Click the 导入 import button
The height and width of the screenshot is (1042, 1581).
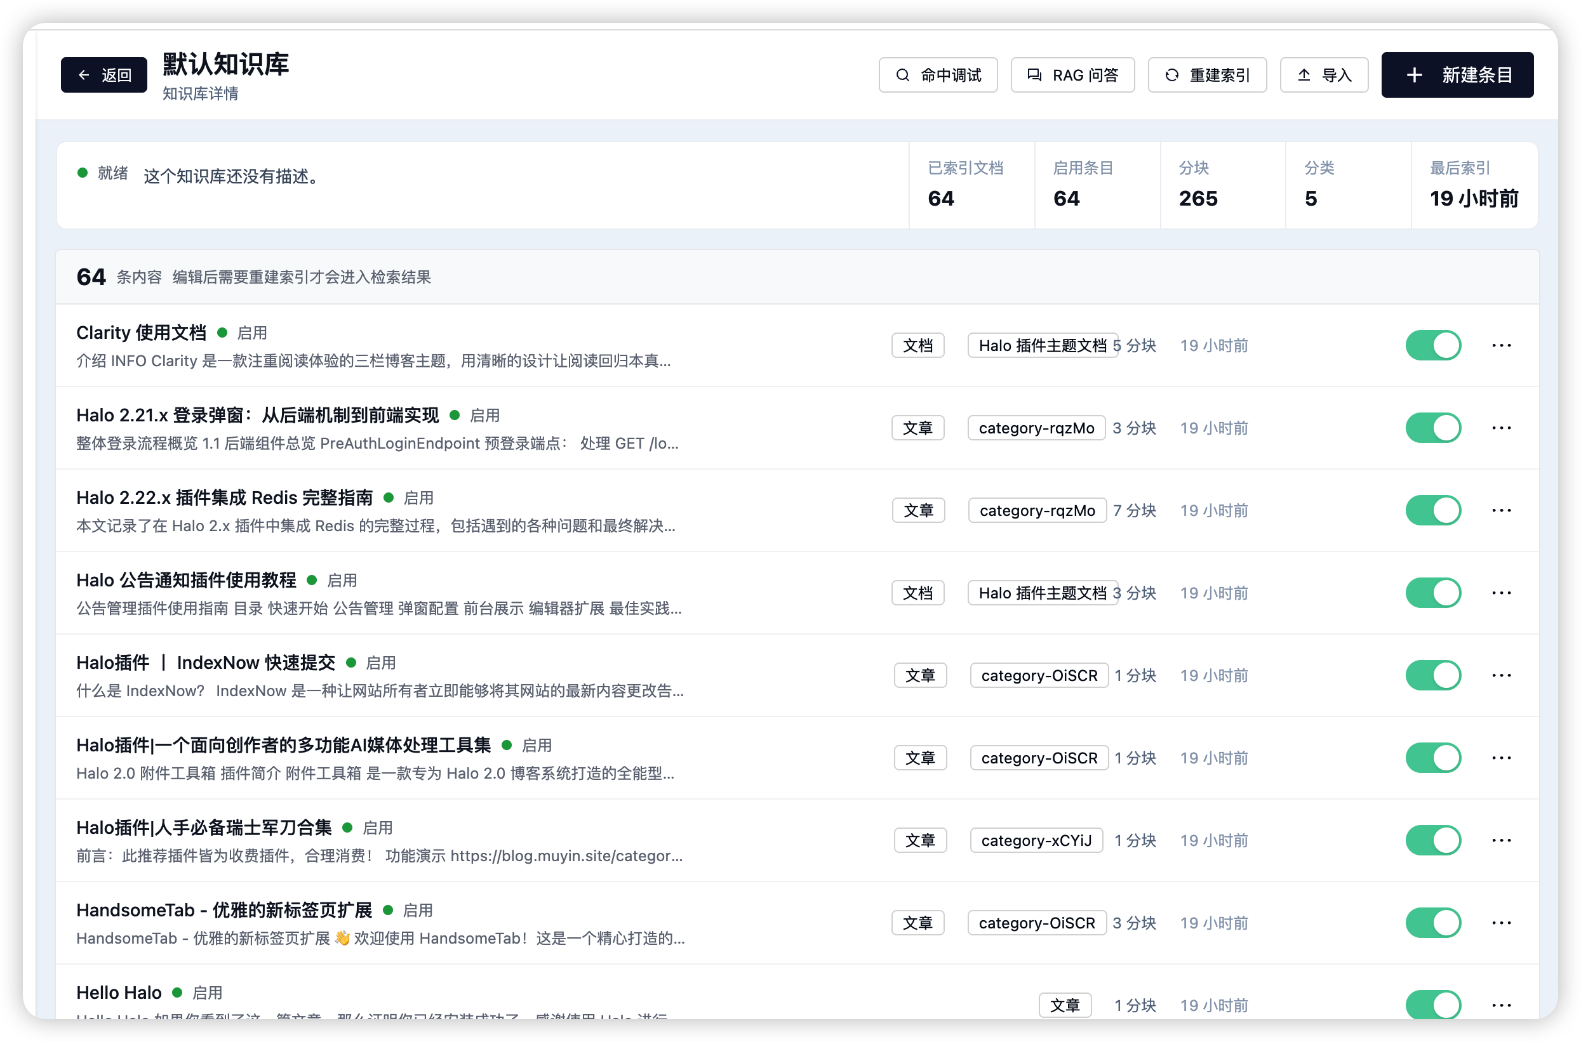point(1324,75)
